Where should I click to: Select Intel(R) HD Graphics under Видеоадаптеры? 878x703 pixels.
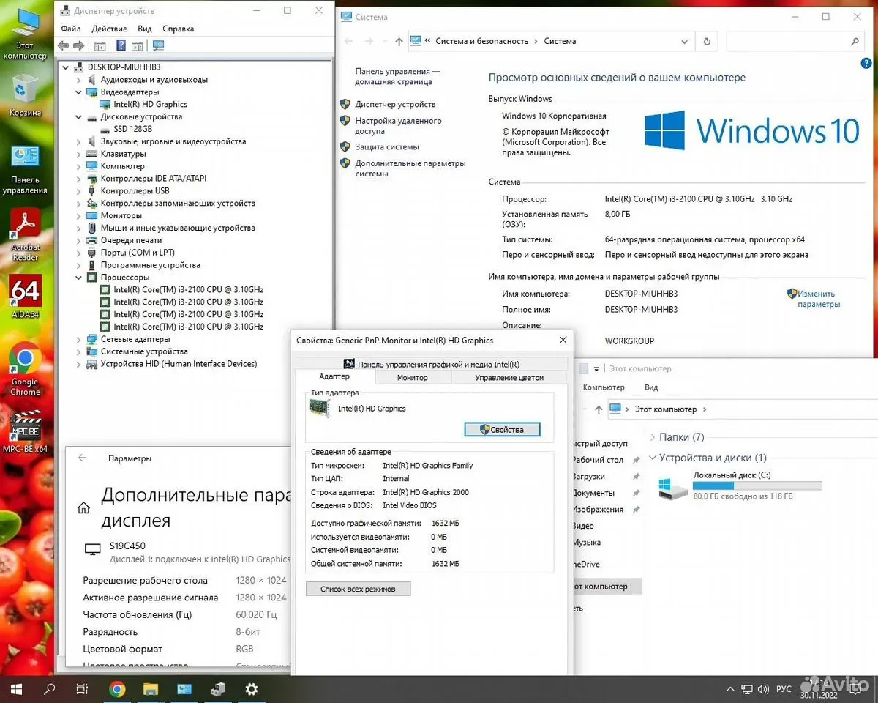click(x=150, y=104)
